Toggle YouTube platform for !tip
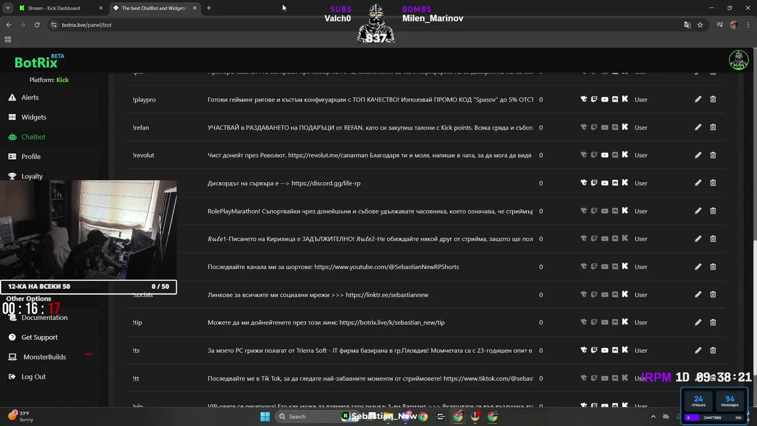Viewport: 757px width, 426px height. point(604,322)
